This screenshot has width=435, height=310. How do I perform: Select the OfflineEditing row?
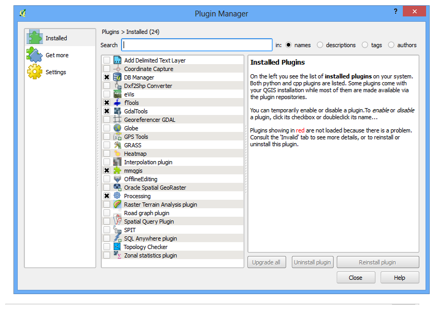(172, 179)
